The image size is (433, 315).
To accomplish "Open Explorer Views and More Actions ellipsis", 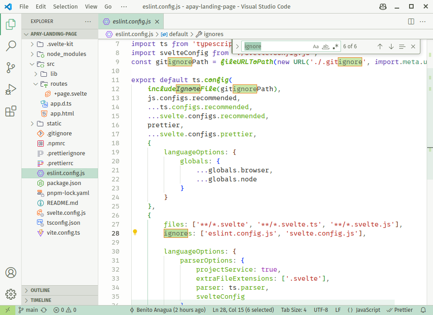I will [88, 22].
